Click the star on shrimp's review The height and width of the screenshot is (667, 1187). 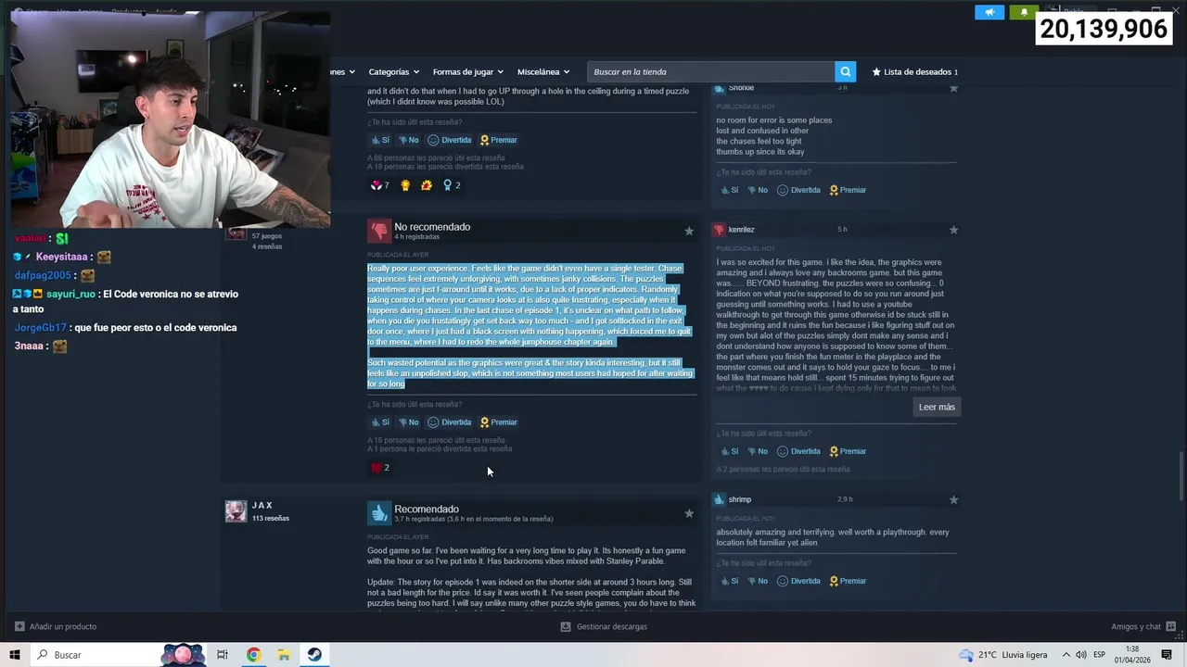click(x=953, y=499)
